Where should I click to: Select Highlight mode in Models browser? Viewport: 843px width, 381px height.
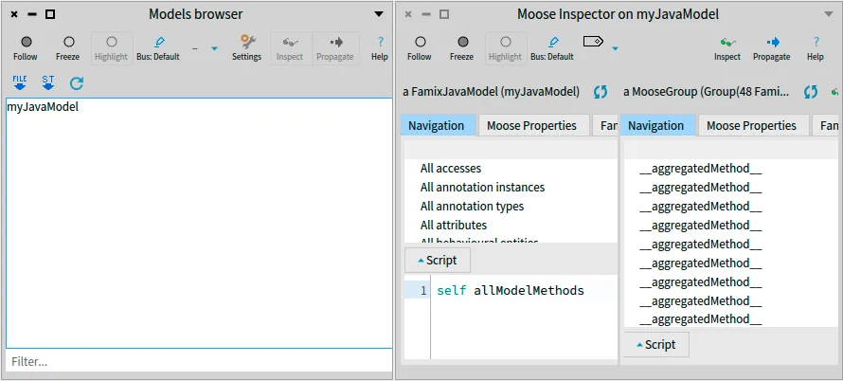coord(111,48)
